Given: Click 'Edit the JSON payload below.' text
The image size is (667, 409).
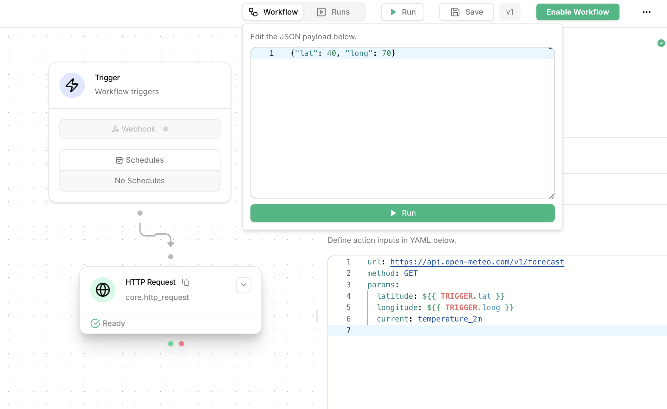Looking at the screenshot, I should (x=303, y=37).
